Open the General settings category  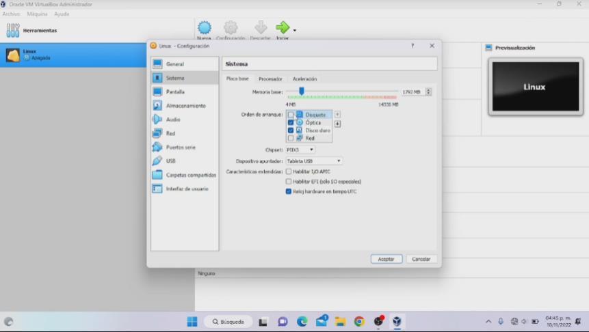[x=185, y=64]
